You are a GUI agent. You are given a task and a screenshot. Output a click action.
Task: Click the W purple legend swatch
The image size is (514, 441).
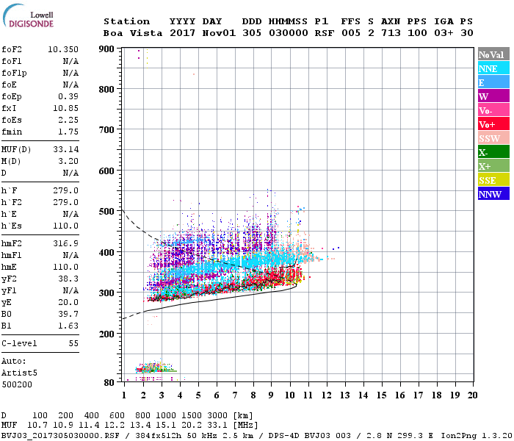(493, 96)
